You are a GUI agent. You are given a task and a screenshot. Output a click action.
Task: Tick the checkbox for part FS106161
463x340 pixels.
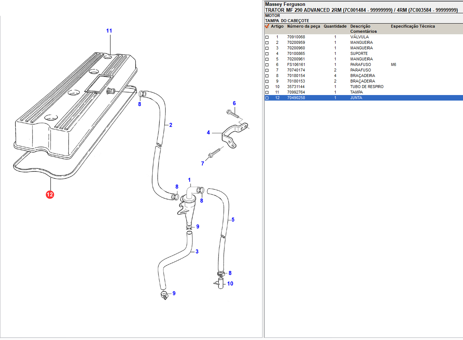tap(267, 65)
